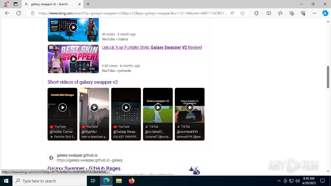Open File Explorer from taskbar
This screenshot has width=331, height=186.
tap(119, 181)
